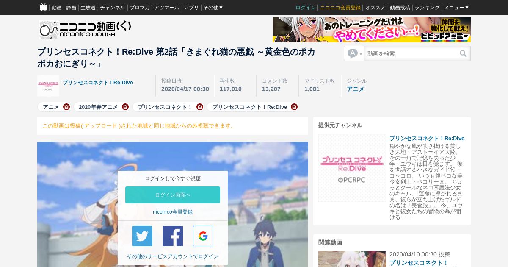This screenshot has height=267, width=508.
Task: Open the オススメ link
Action: pos(375,8)
